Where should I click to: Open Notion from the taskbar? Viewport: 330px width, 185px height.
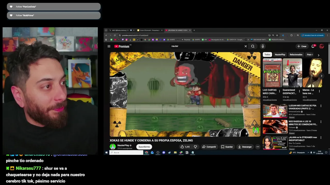click(x=187, y=152)
